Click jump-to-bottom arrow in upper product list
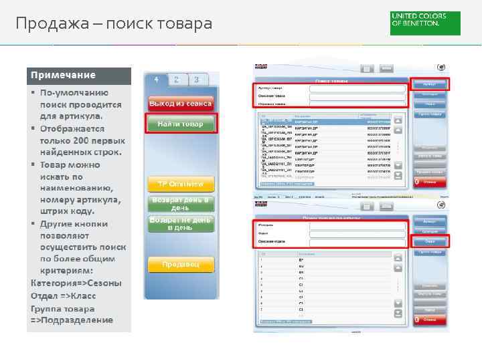Viewport: 482px width, 361px height. point(398,176)
